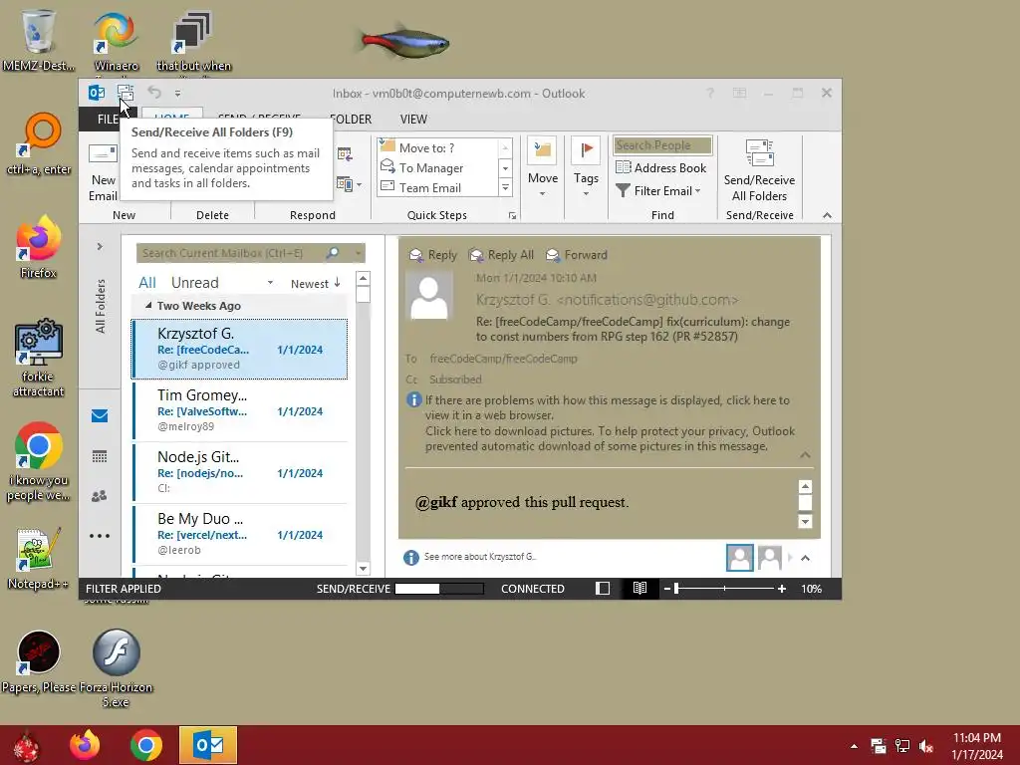Open Customize Quick Access Toolbar dropdown

pyautogui.click(x=177, y=94)
